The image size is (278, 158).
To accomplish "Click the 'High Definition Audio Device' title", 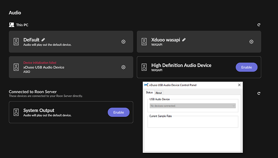I will tap(181, 65).
